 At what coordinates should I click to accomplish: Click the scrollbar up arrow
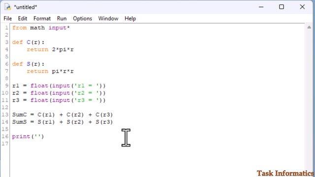coord(309,27)
